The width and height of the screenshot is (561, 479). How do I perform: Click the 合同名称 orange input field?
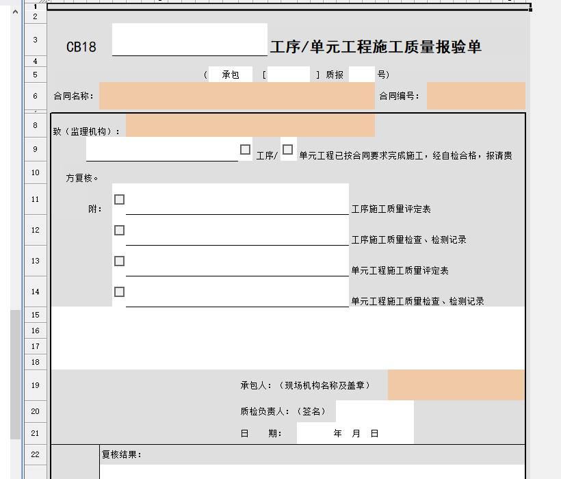coord(237,96)
